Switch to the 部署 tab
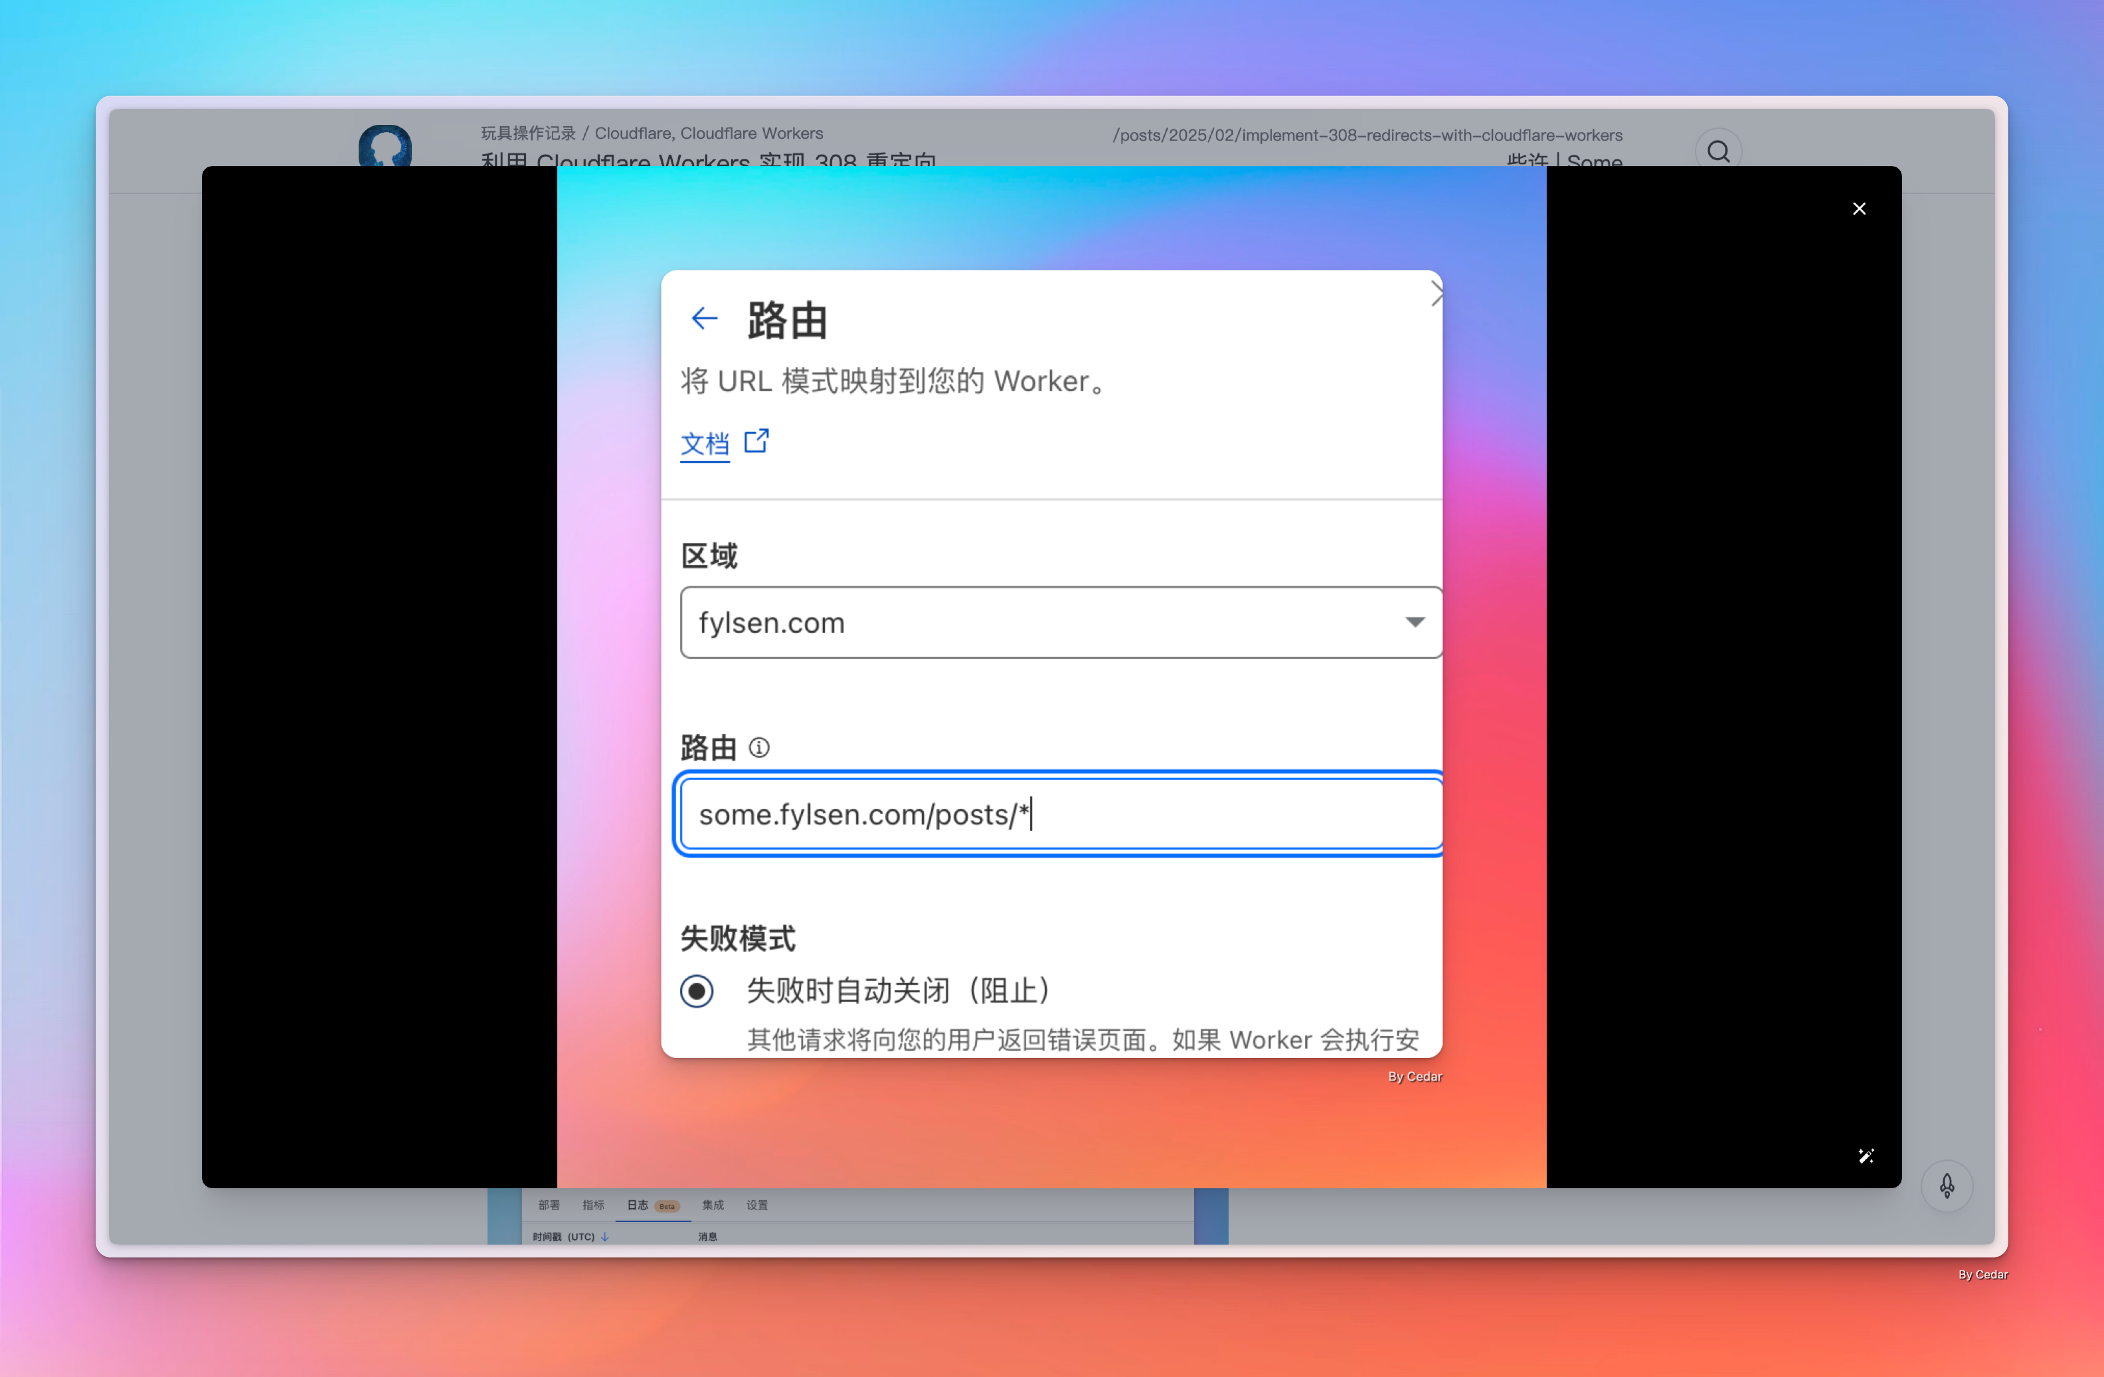 (x=549, y=1205)
